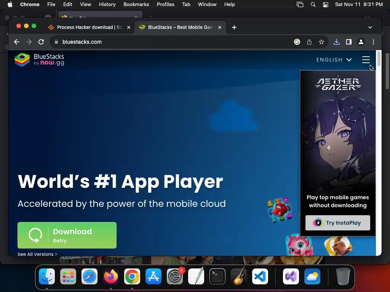Click the Chrome icon in the Dock
Image resolution: width=390 pixels, height=292 pixels.
point(132,276)
